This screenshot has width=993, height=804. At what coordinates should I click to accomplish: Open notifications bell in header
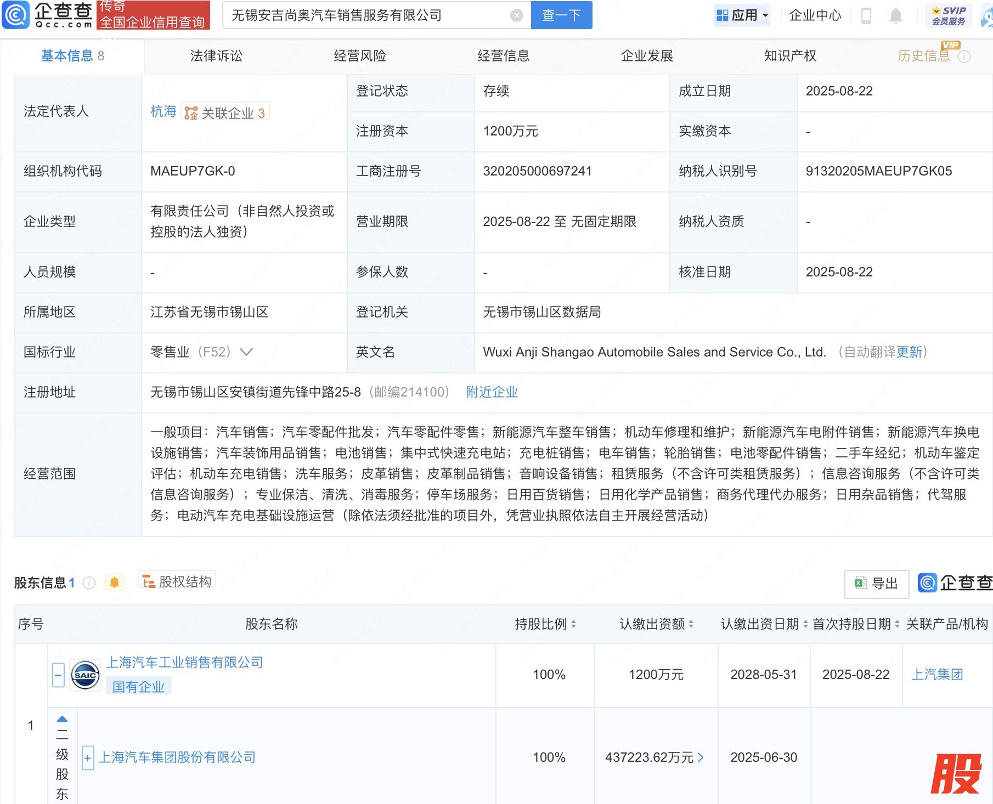pyautogui.click(x=895, y=15)
